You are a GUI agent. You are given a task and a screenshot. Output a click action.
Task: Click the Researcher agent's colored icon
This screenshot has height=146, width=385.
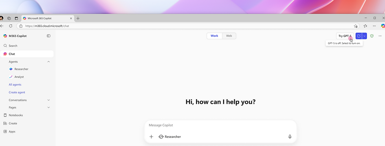click(x=11, y=69)
